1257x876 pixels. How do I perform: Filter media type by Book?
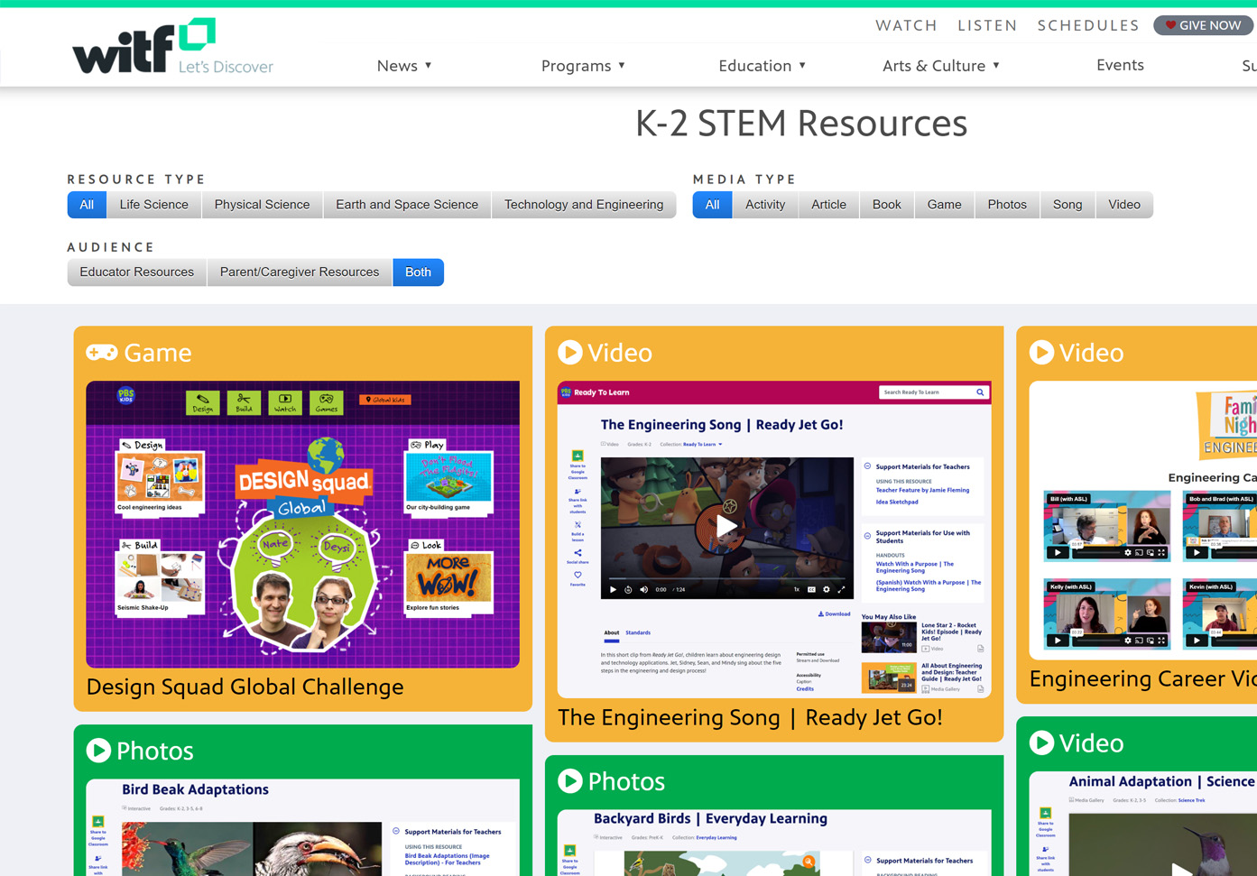(887, 205)
